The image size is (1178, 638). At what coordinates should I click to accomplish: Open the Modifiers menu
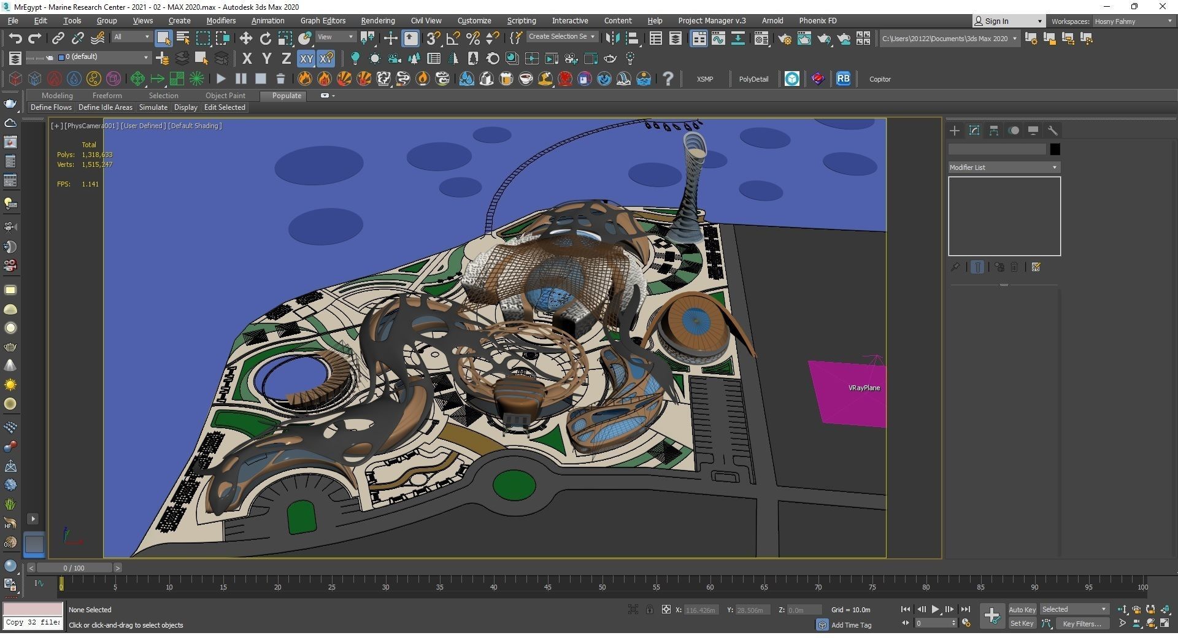(x=221, y=20)
